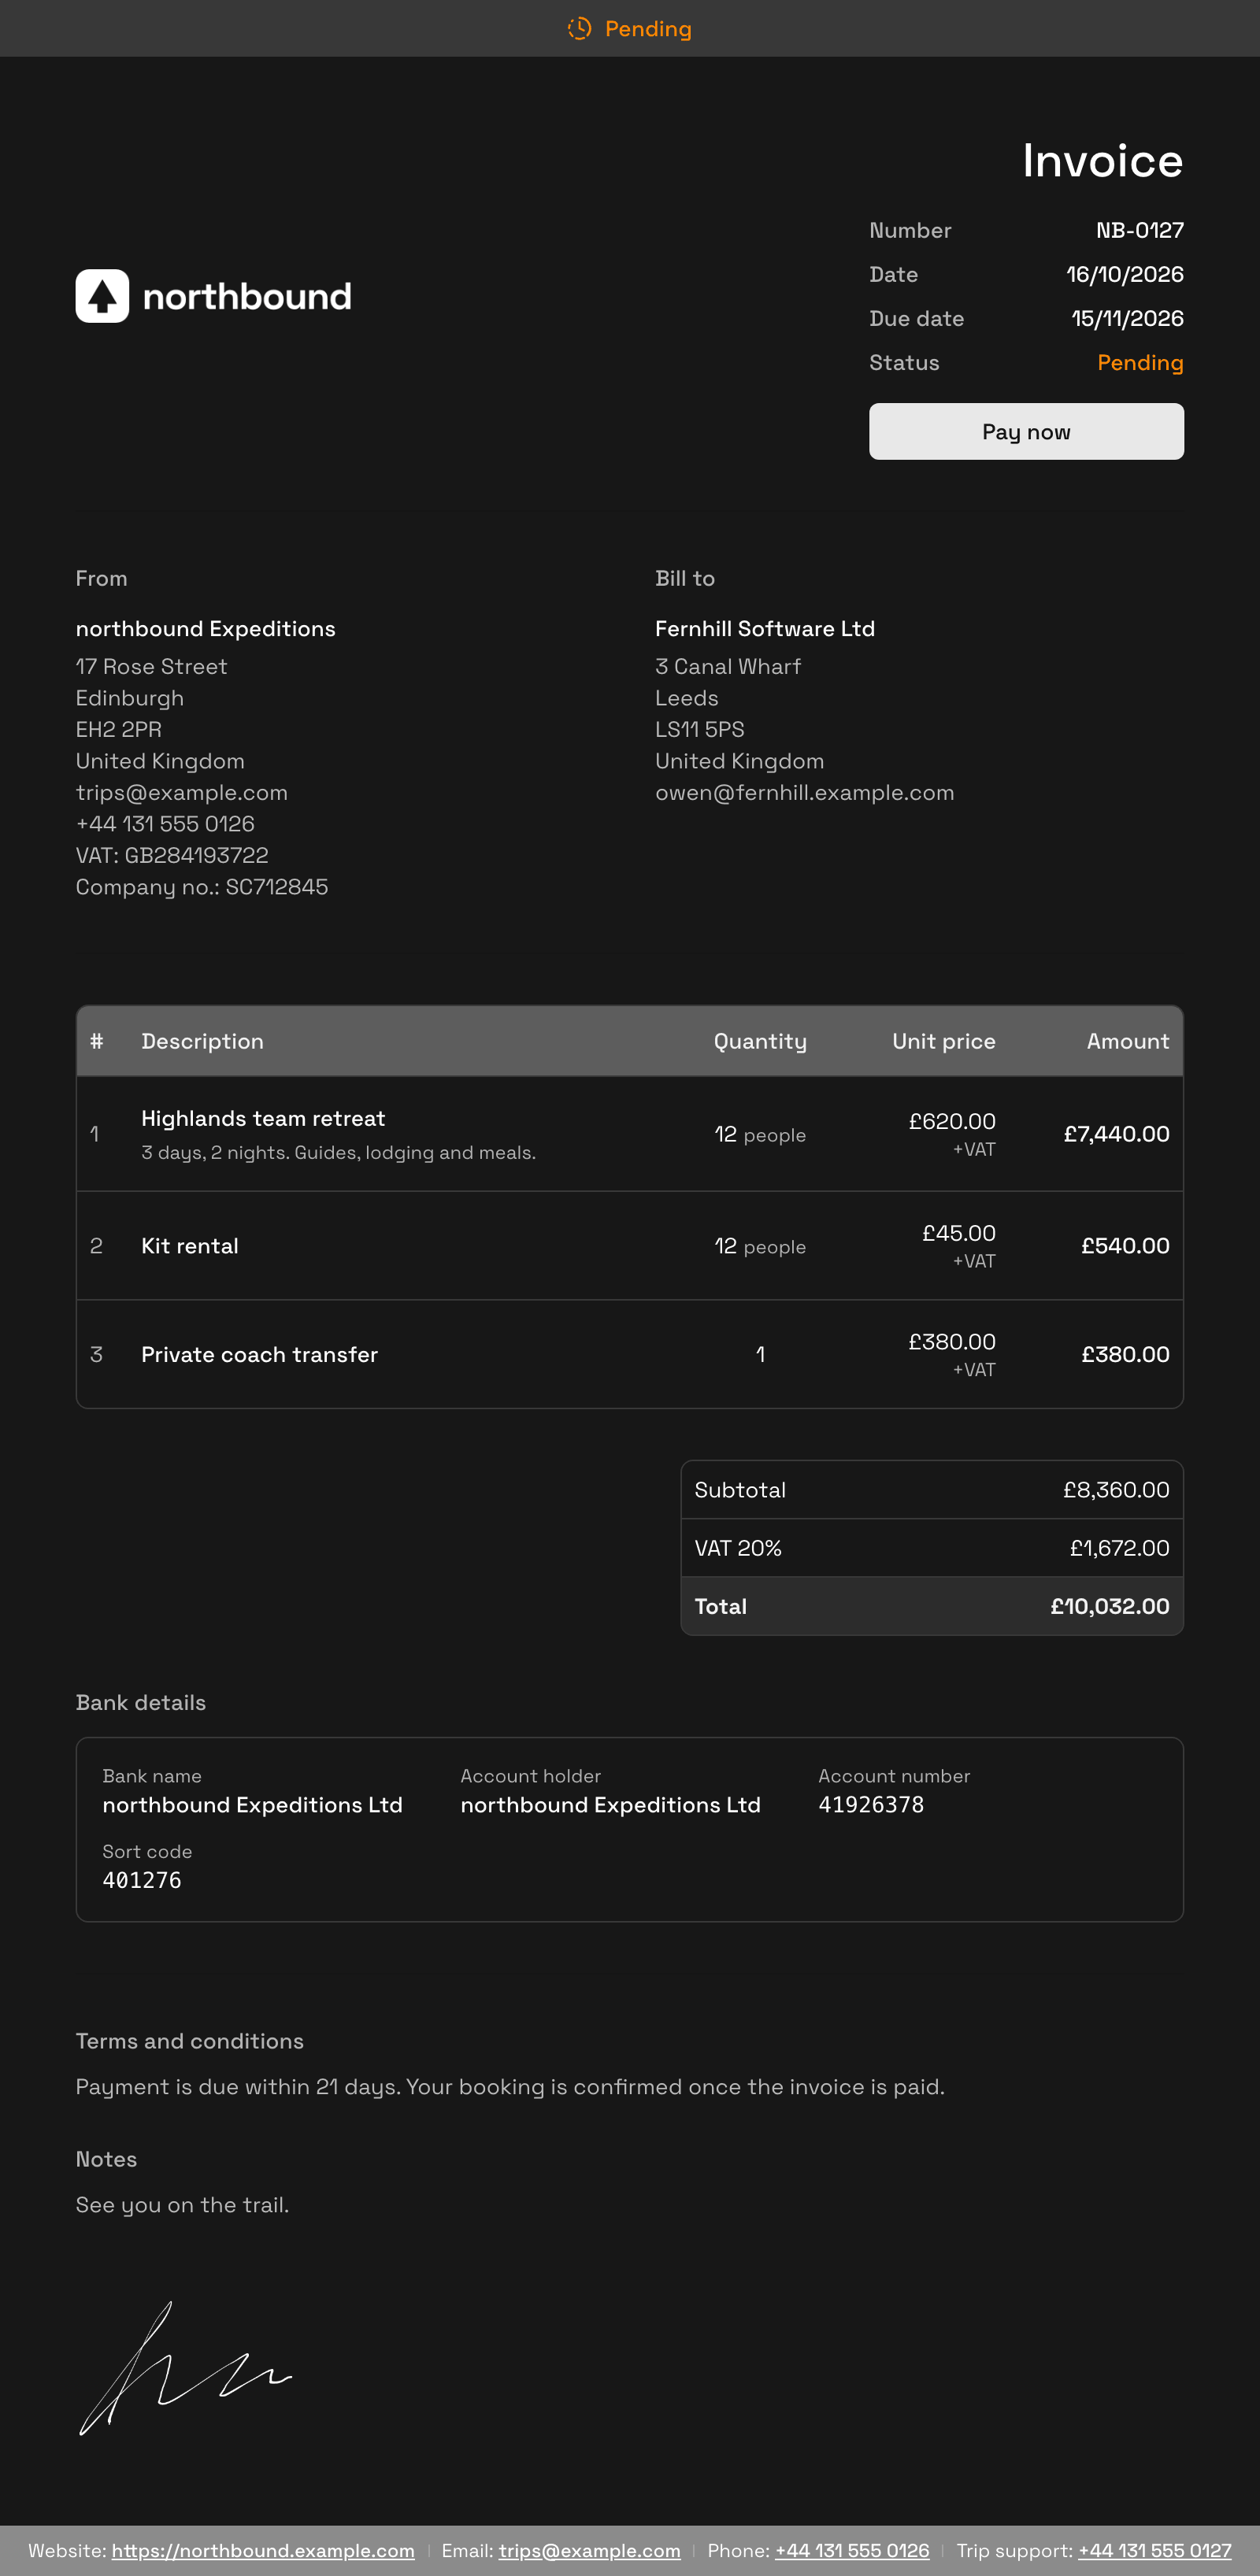
Task: Click the due date 15/11/2026
Action: (x=1127, y=318)
